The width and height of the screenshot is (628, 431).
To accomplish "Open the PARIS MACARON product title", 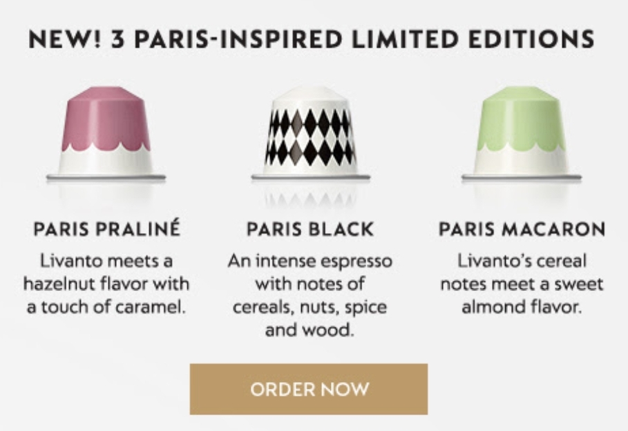I will tap(522, 230).
